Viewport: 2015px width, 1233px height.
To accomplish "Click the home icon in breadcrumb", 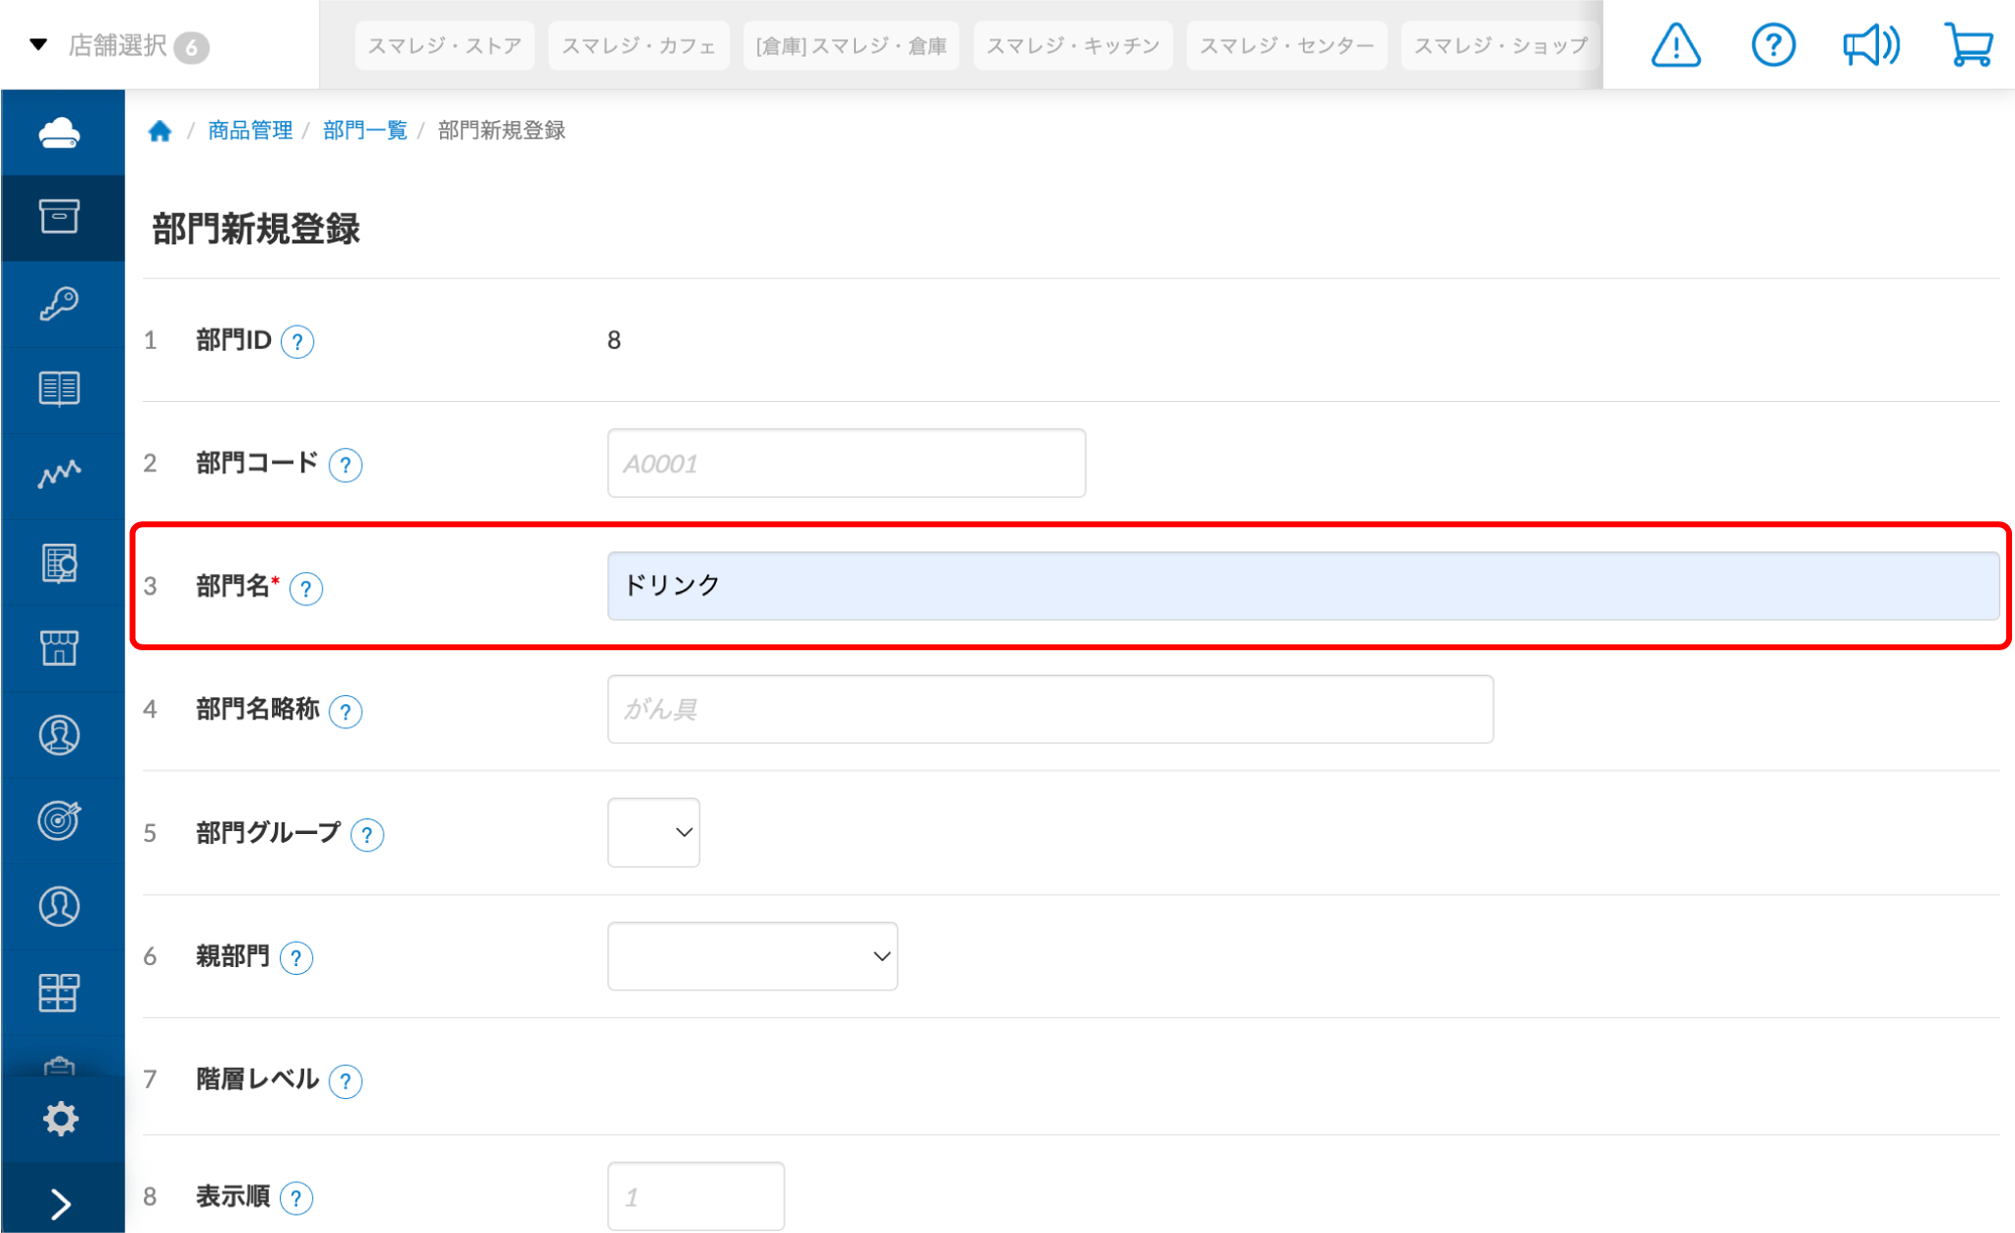I will (159, 130).
